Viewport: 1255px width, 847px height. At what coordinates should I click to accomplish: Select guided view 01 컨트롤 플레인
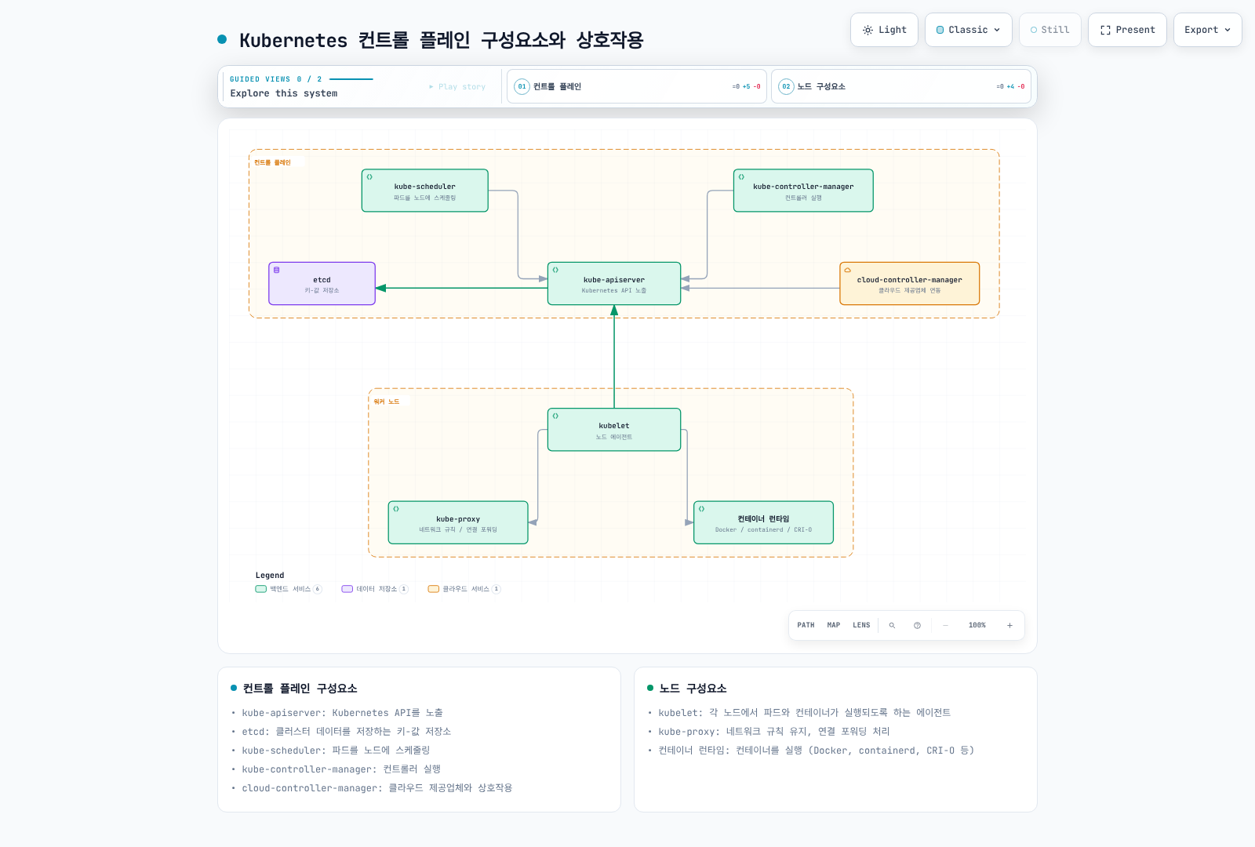click(x=637, y=86)
